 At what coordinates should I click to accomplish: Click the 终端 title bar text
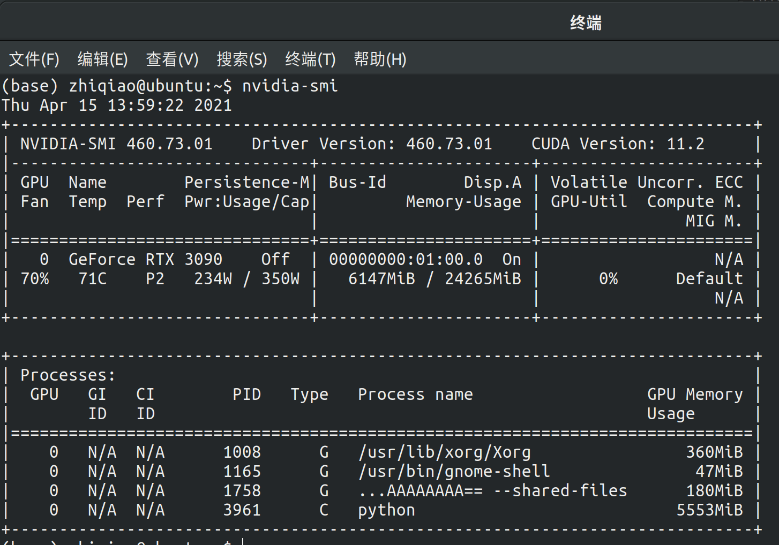coord(586,22)
